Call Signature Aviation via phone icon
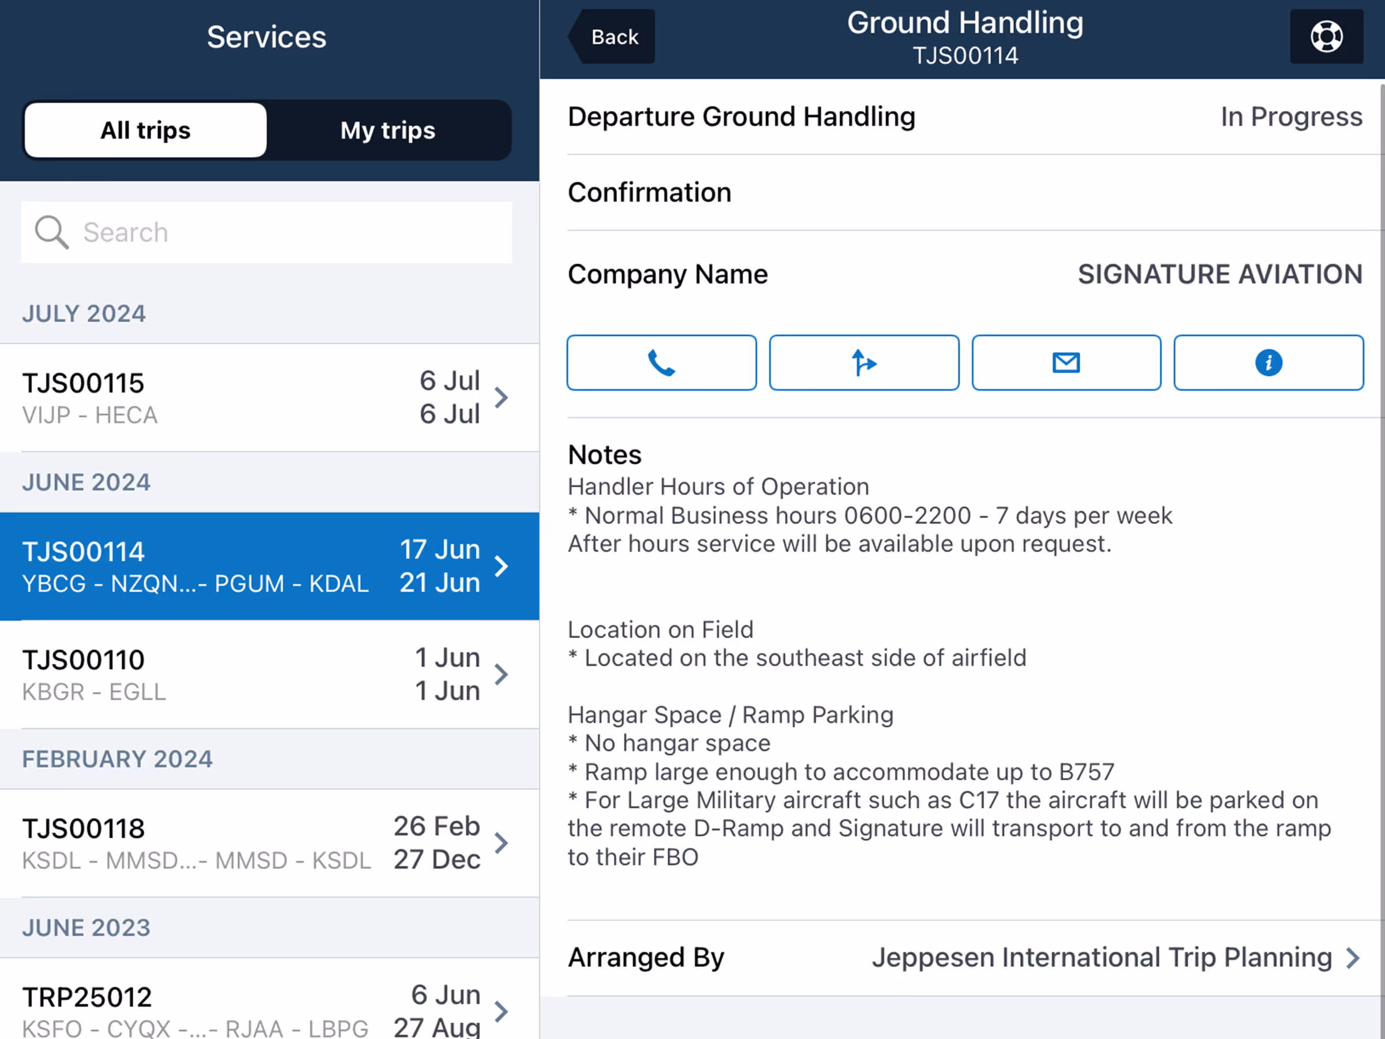This screenshot has height=1039, width=1385. click(661, 362)
